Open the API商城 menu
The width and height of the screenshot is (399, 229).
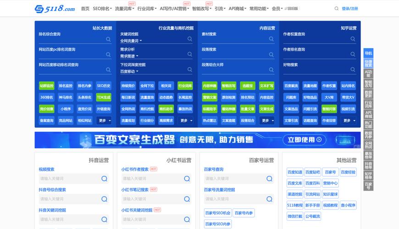pos(238,9)
